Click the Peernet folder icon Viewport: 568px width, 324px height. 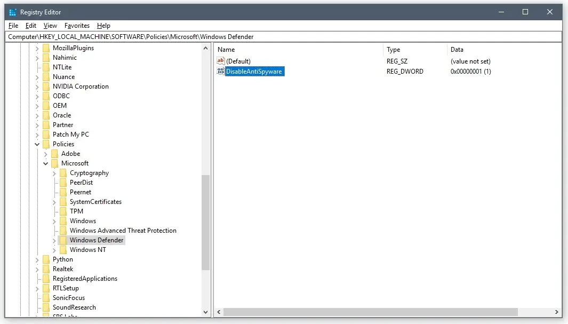(63, 192)
